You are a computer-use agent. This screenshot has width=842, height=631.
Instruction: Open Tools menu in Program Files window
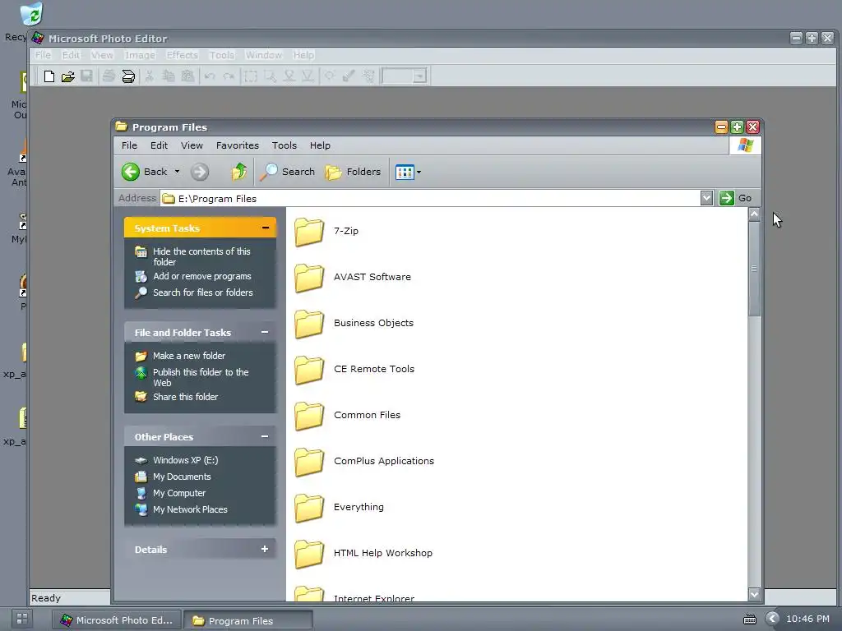pyautogui.click(x=284, y=145)
